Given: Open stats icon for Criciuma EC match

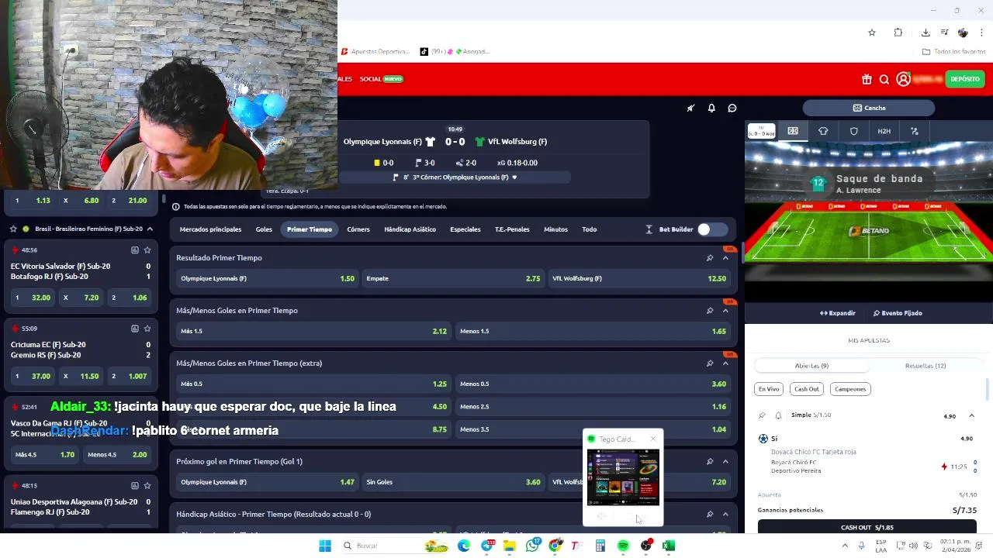Looking at the screenshot, I should 135,329.
